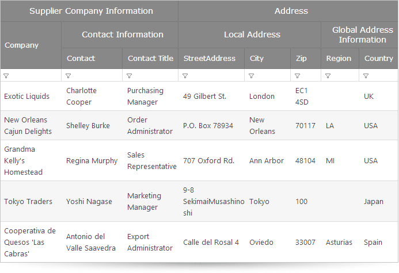The height and width of the screenshot is (273, 399).
Task: Click the Calle del Rosal 4 address cell
Action: pyautogui.click(x=211, y=243)
